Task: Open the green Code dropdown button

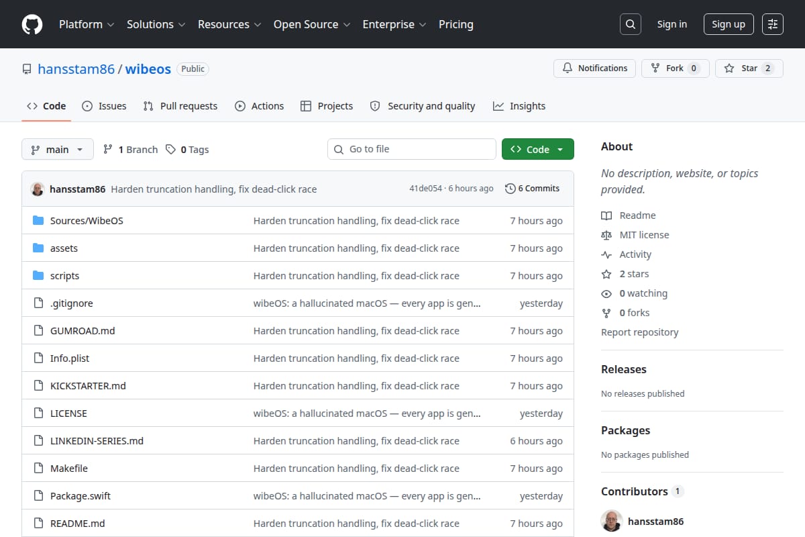Action: tap(538, 149)
